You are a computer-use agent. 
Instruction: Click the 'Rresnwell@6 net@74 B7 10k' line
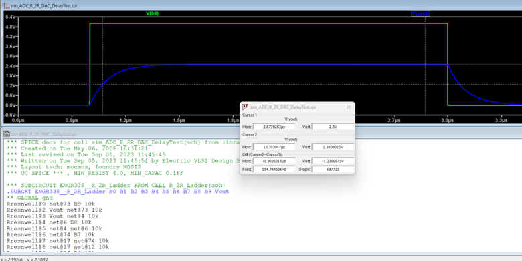(x=51, y=234)
